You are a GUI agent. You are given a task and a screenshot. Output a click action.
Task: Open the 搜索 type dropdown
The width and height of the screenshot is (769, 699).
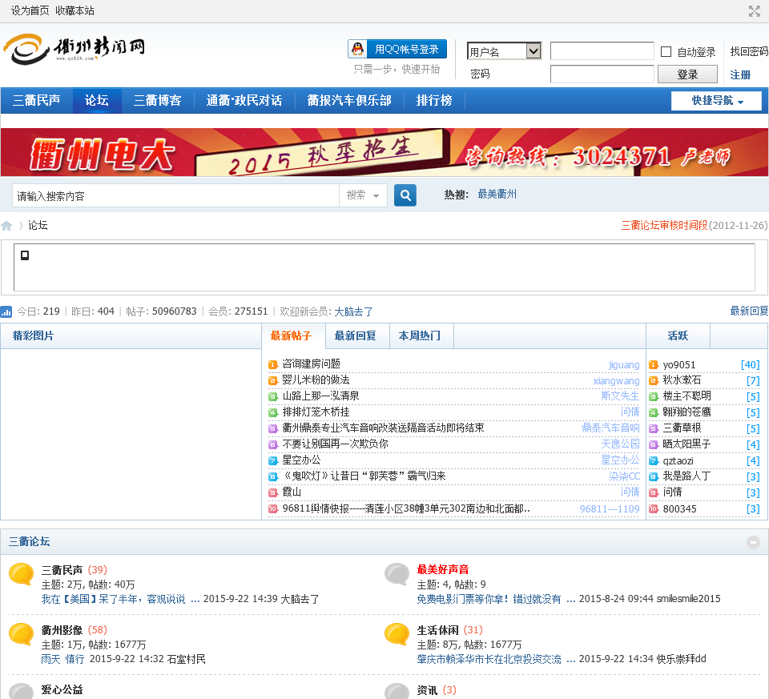coord(363,195)
